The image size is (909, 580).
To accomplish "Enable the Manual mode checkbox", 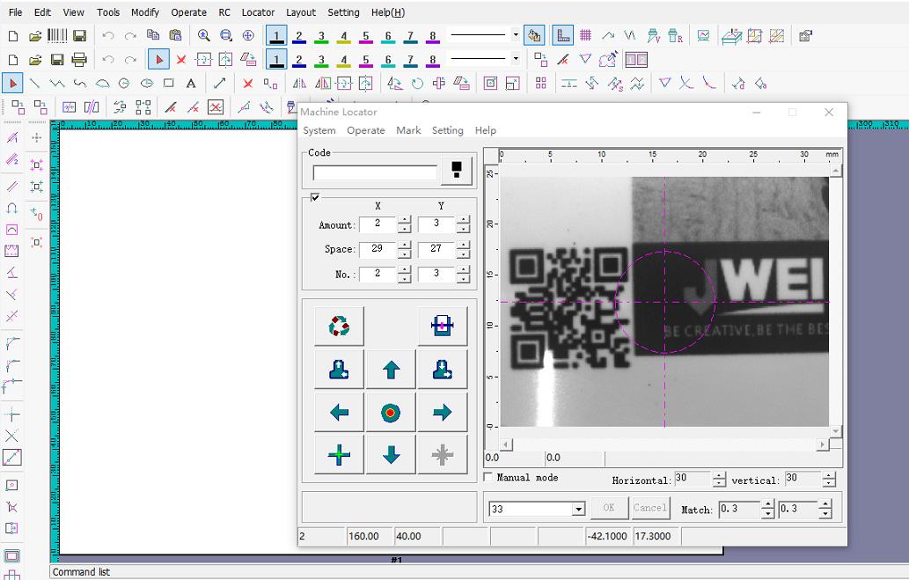I will (488, 477).
